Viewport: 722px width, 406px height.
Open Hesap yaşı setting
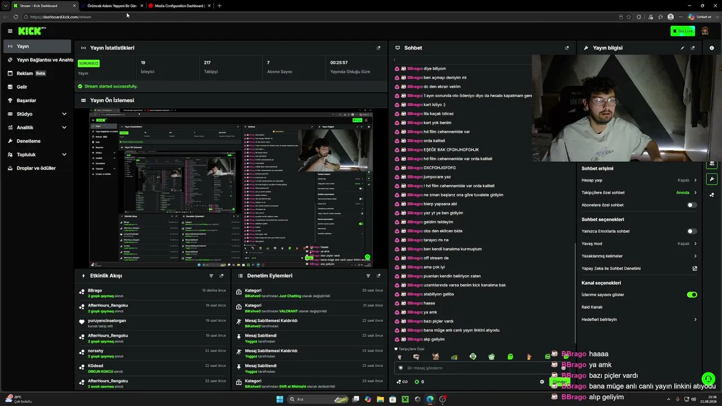coord(639,180)
